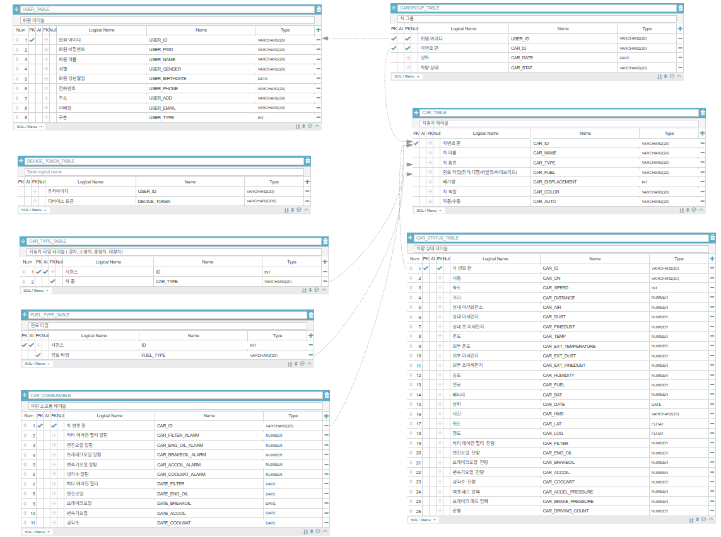Collapse CAR_CONSUMABLE table with bottom chevron
Image resolution: width=721 pixels, height=537 pixels.
pos(325,531)
